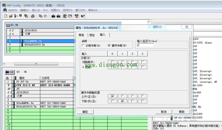Image resolution: width=222 pixels, height=130 pixels.
Task: Check falling edge trigger for input 0
Action: [112, 101]
